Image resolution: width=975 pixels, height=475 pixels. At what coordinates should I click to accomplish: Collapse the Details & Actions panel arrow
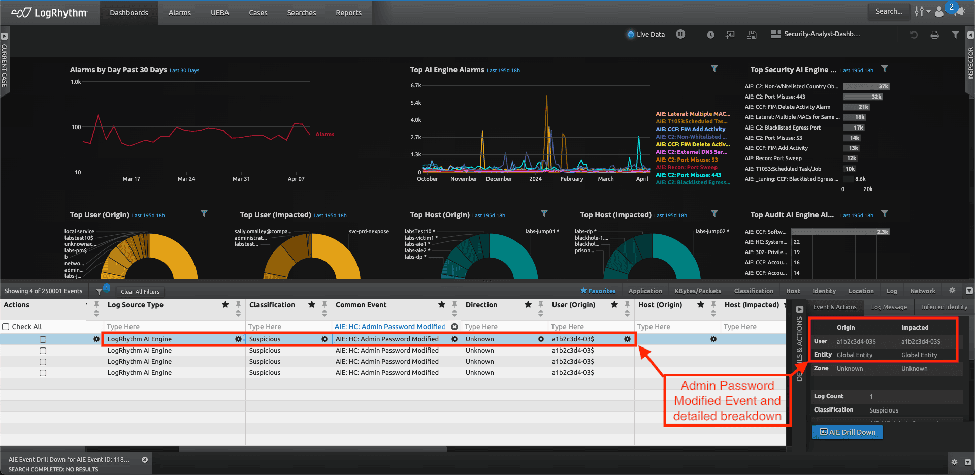(x=800, y=309)
